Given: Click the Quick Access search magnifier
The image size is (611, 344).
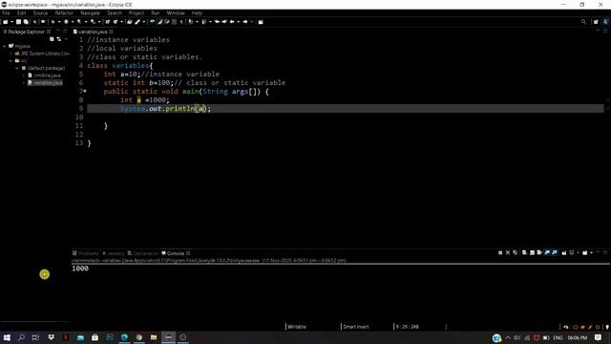Looking at the screenshot, I should [x=583, y=22].
